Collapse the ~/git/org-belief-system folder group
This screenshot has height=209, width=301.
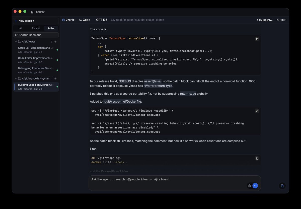pyautogui.click(x=16, y=79)
